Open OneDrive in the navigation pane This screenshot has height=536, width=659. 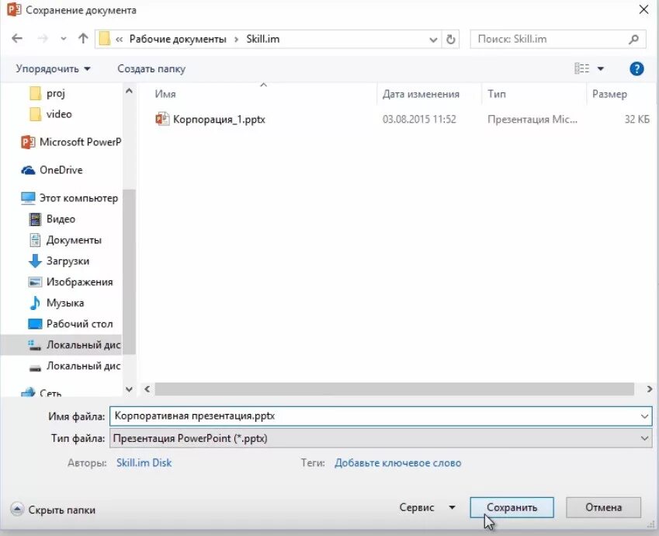pyautogui.click(x=52, y=170)
